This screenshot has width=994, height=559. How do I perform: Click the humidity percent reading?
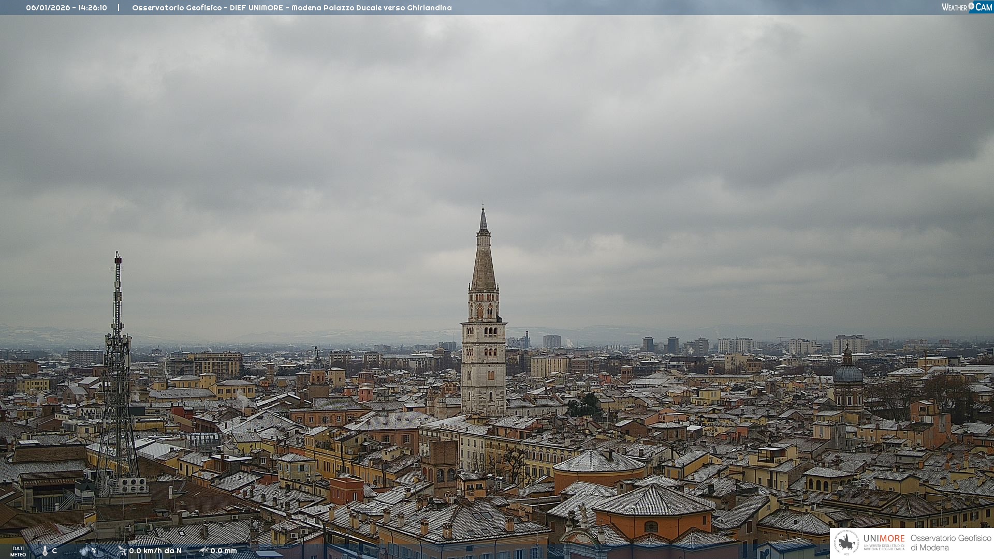pos(94,551)
